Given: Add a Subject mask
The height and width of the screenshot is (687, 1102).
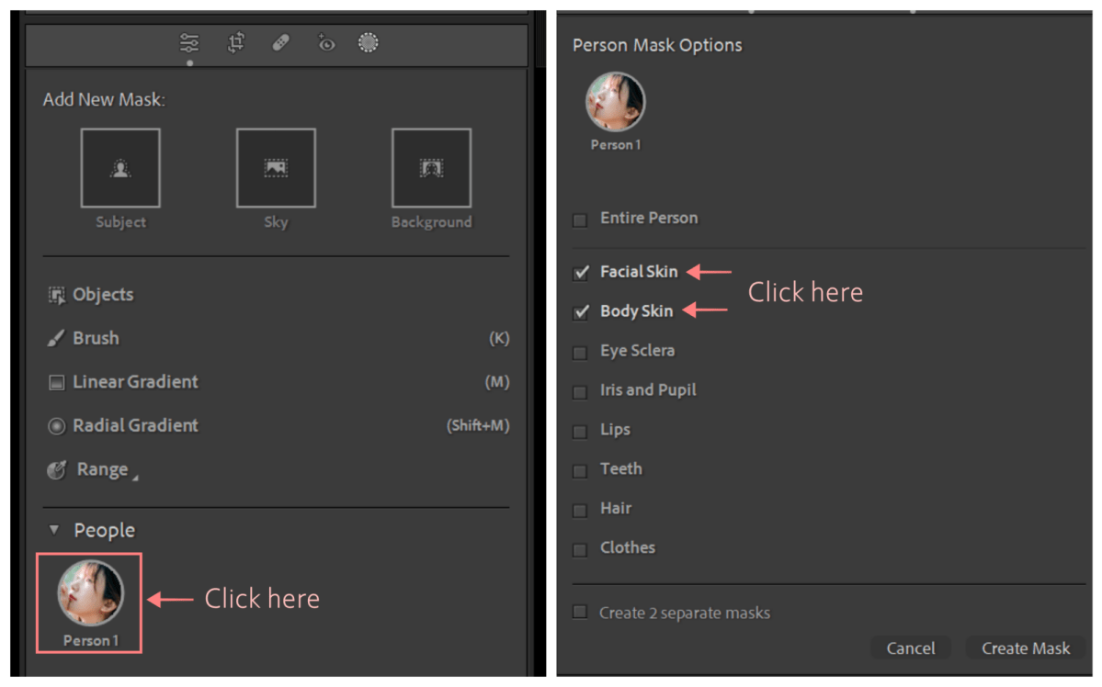Looking at the screenshot, I should (120, 168).
